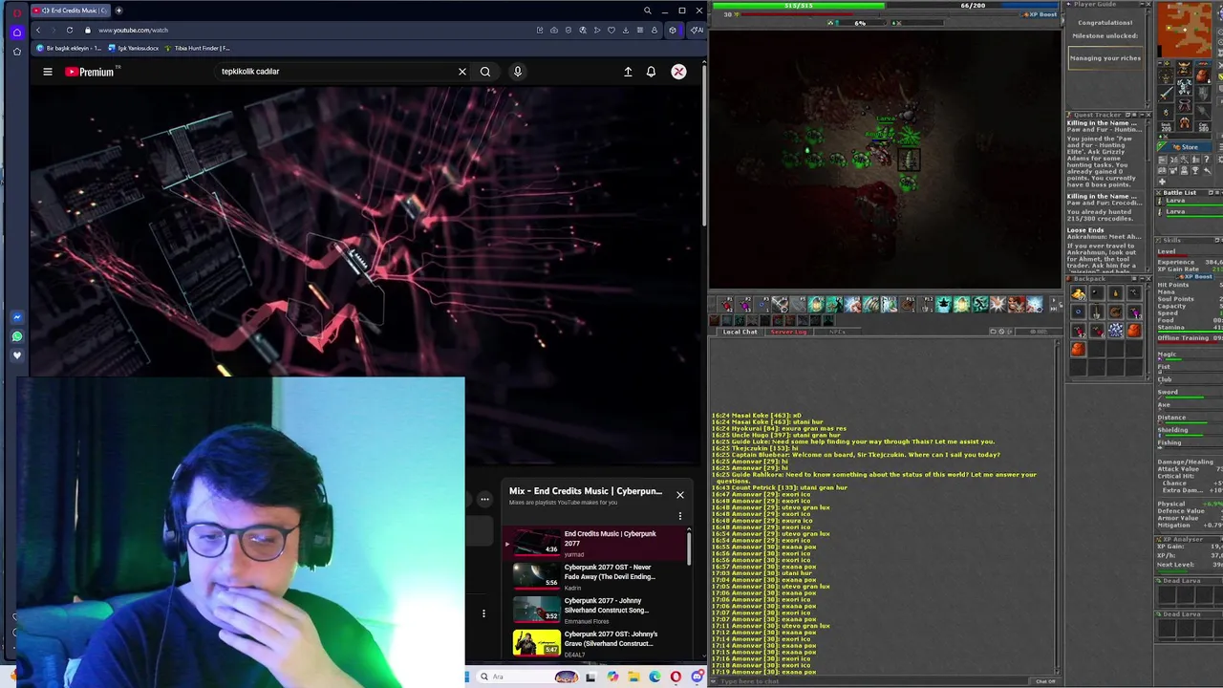Click the Tibia minimap
The image size is (1223, 688).
coord(1185,29)
